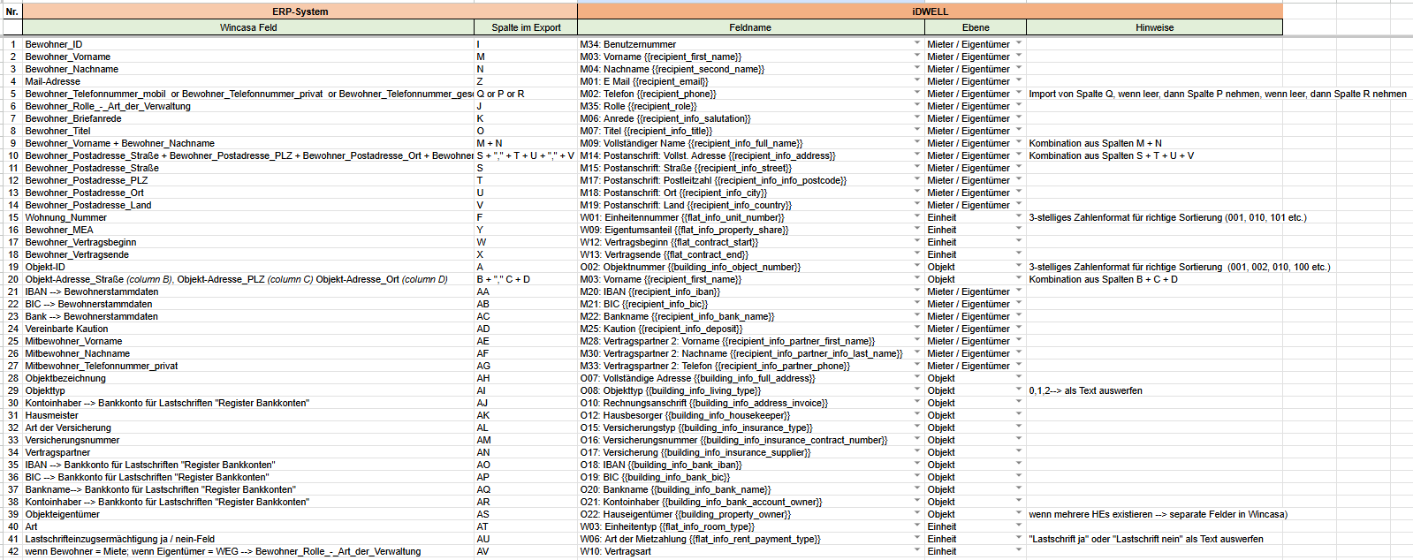
Task: Select the Bewohner_Vertragsbeginn cell
Action: click(x=248, y=242)
